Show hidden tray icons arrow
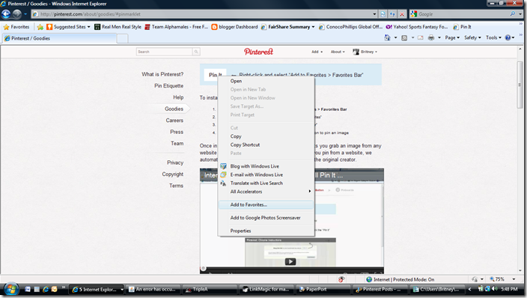 (469, 289)
